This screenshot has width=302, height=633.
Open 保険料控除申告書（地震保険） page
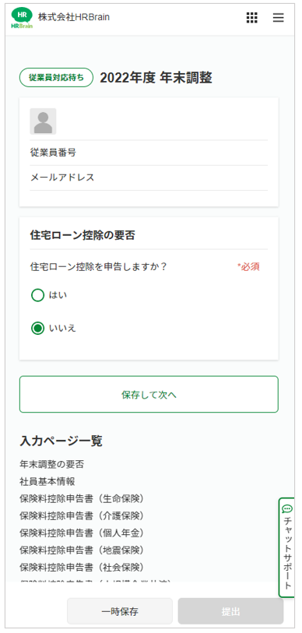tap(82, 550)
